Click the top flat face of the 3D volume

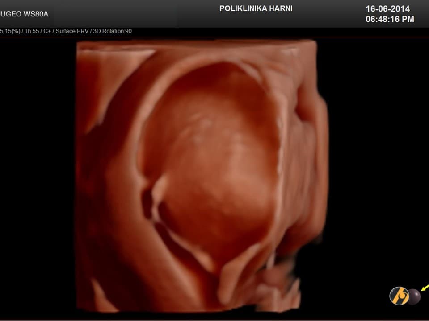[x=197, y=46]
